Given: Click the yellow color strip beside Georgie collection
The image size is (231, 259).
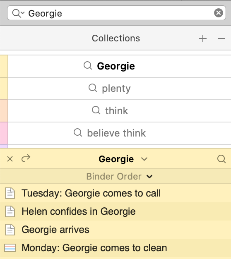Looking at the screenshot, I should 4,66.
